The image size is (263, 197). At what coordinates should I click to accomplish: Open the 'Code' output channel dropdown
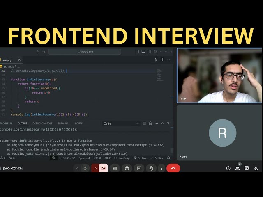click(121, 124)
